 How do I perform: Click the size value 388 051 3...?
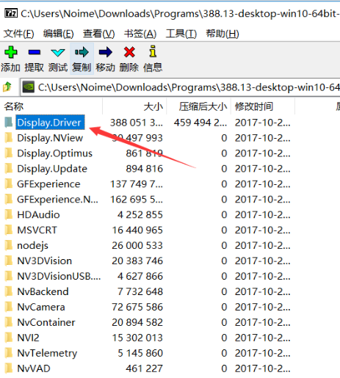(x=137, y=123)
